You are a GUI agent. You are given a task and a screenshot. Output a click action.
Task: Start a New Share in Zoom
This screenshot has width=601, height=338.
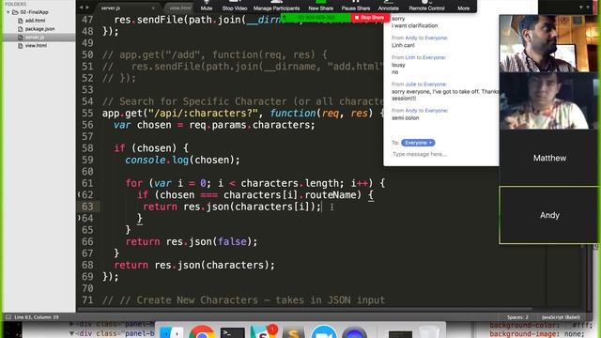pyautogui.click(x=321, y=6)
